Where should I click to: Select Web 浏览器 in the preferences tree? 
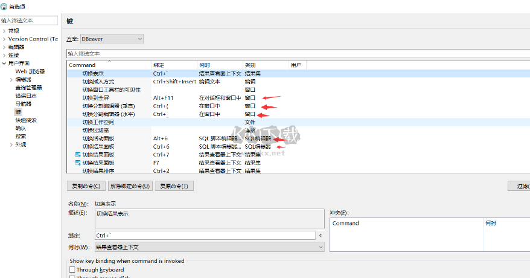click(30, 71)
